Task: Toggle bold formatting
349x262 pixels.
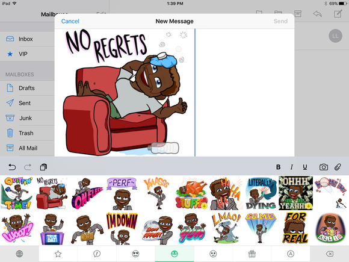Action: [278, 167]
